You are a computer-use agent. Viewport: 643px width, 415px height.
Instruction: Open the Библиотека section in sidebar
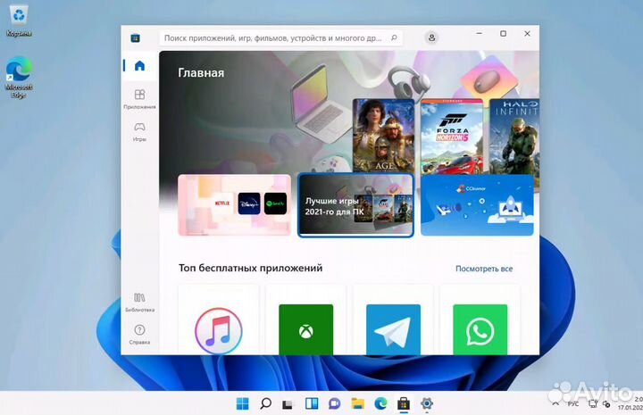140,303
